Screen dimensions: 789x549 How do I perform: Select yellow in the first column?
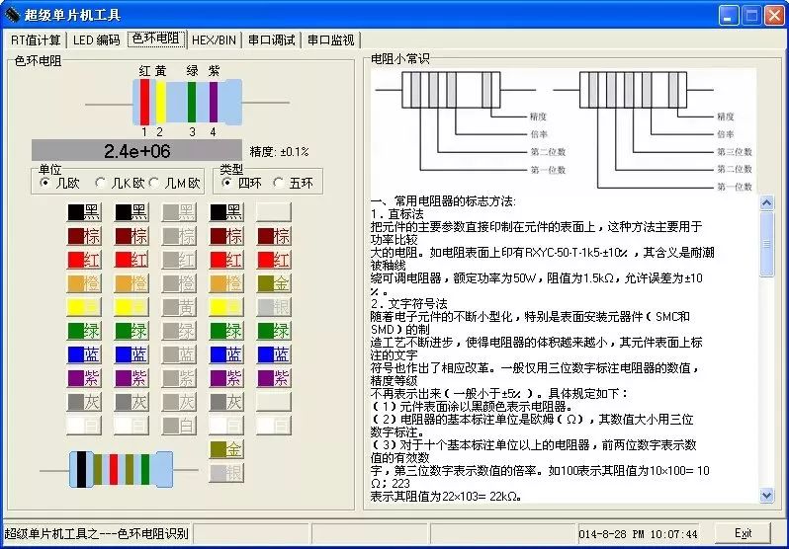pos(84,307)
